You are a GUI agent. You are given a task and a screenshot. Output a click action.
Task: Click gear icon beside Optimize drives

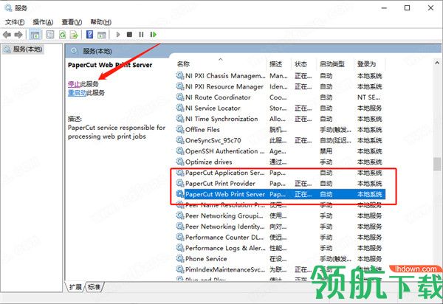click(180, 162)
